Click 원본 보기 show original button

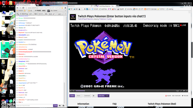coord(52,14)
